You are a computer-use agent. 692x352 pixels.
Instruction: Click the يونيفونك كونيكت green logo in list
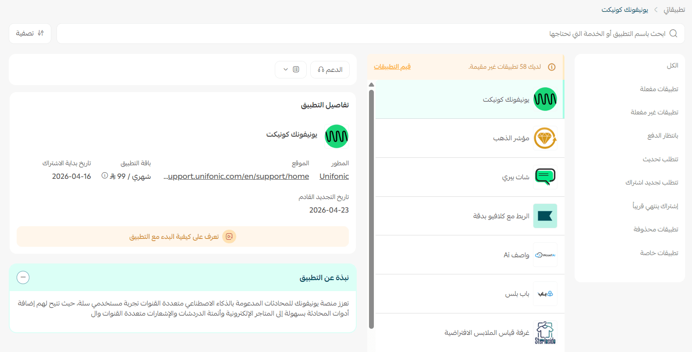click(x=545, y=99)
